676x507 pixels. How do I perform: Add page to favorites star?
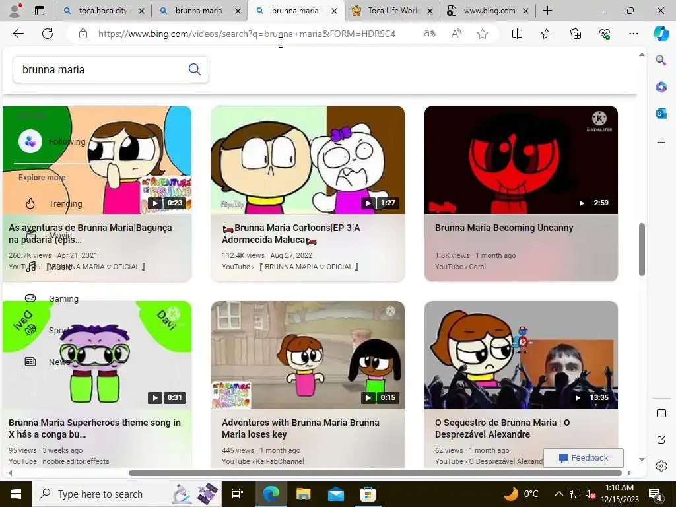[483, 34]
